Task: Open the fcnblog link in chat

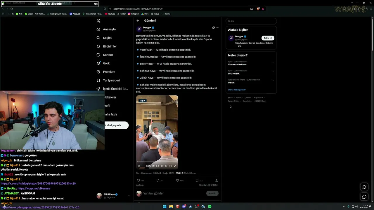Action: (38, 183)
